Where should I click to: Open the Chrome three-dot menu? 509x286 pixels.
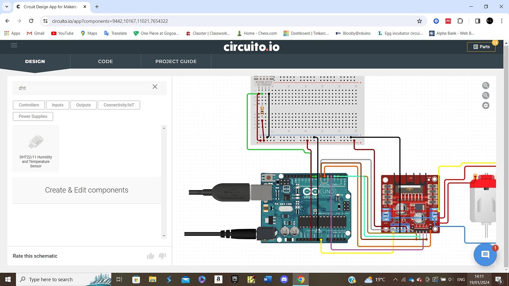(502, 21)
